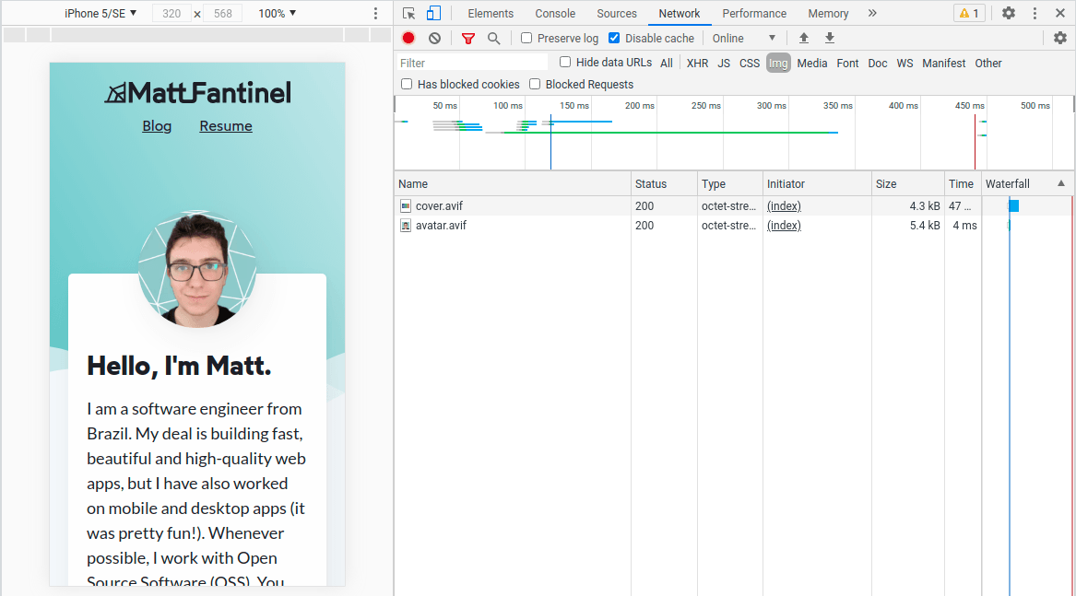Image resolution: width=1076 pixels, height=596 pixels.
Task: Open the warnings indicator
Action: tap(968, 13)
